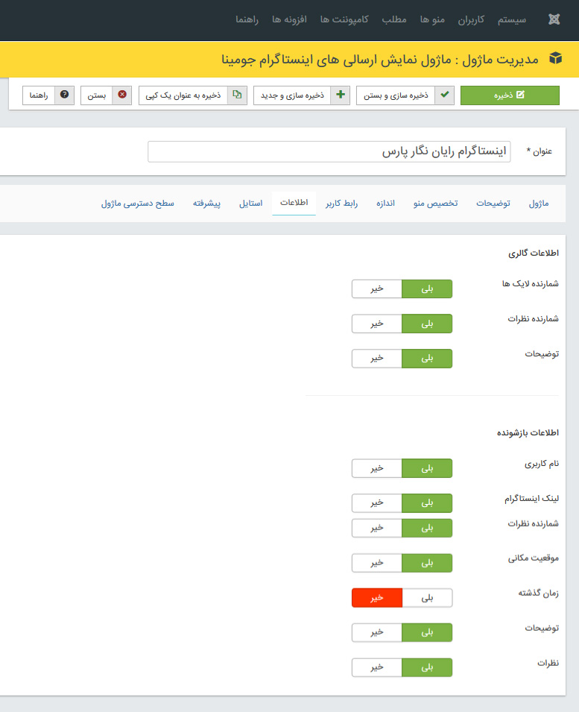Open the سیستم menu

pos(512,20)
